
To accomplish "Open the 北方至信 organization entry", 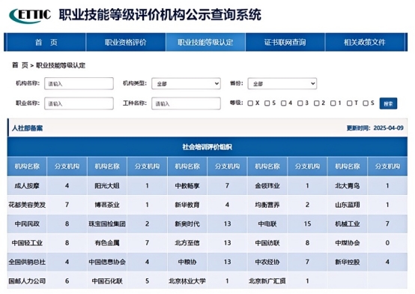I will pos(187,243).
